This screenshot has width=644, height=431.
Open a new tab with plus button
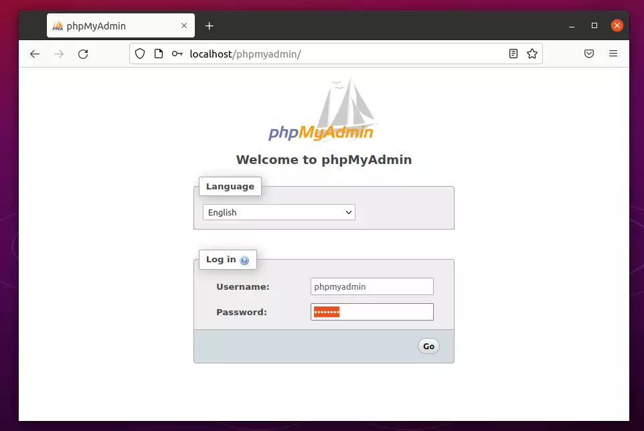(209, 26)
